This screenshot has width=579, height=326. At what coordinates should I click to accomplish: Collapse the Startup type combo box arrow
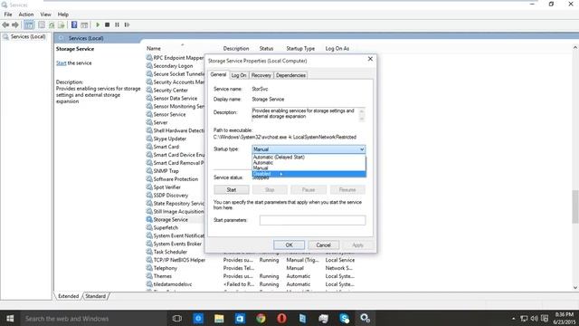(x=362, y=149)
